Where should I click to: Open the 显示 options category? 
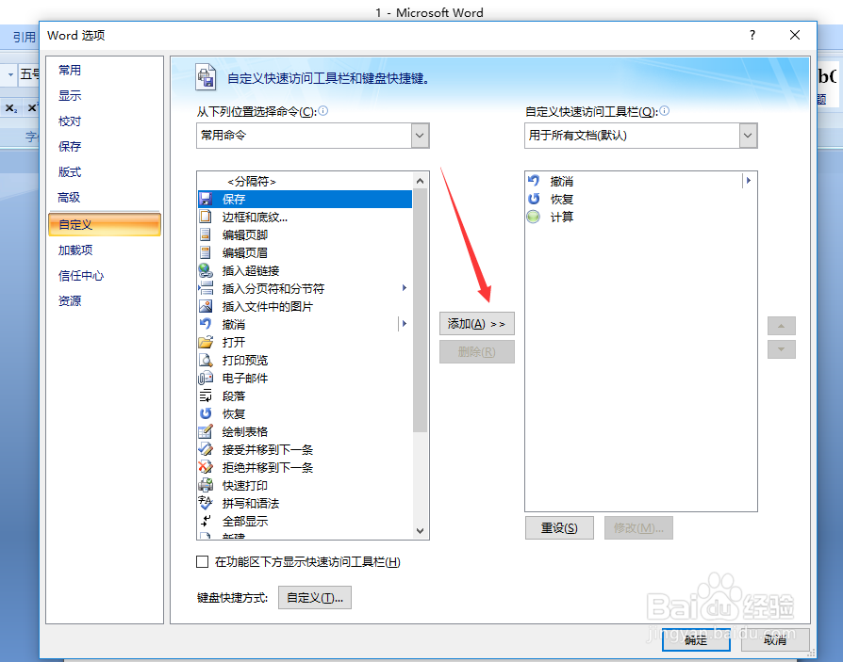[x=70, y=95]
